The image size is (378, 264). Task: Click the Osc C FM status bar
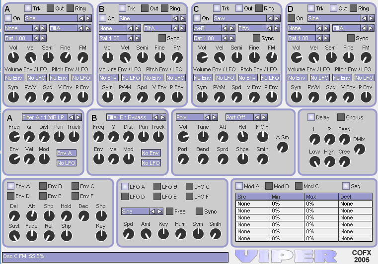pyautogui.click(x=115, y=257)
